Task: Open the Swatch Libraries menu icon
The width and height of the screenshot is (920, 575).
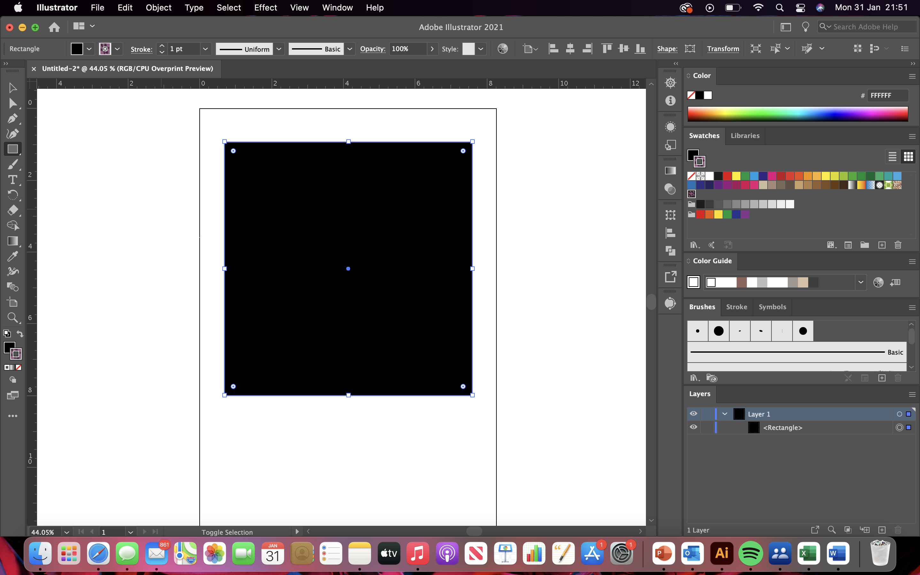Action: pyautogui.click(x=694, y=245)
